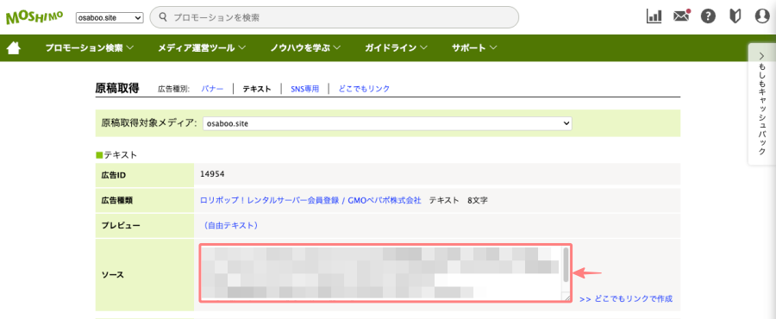Open the user account profile icon
Image resolution: width=776 pixels, height=319 pixels.
[763, 17]
